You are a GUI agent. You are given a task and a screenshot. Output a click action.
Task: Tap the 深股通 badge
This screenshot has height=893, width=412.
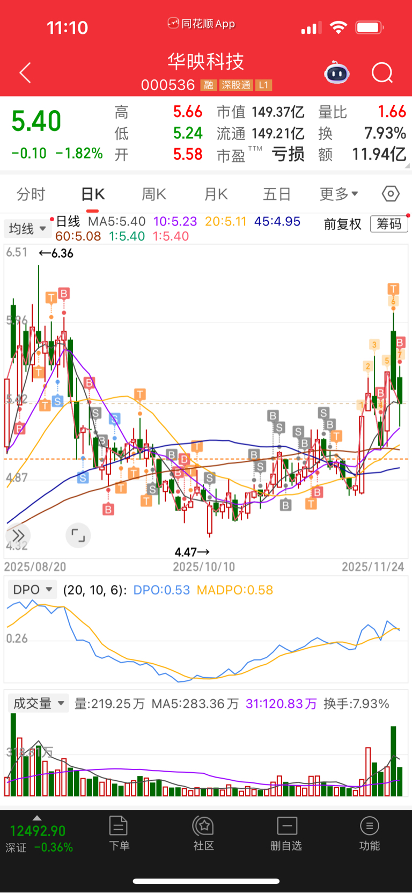(x=236, y=85)
